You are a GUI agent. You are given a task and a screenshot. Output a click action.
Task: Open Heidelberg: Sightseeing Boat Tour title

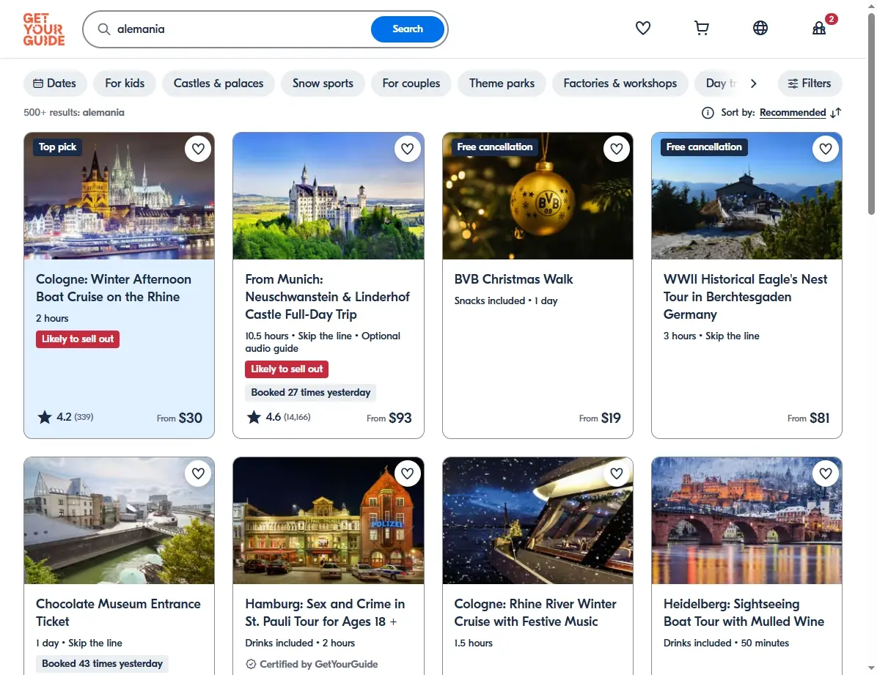[x=744, y=613]
